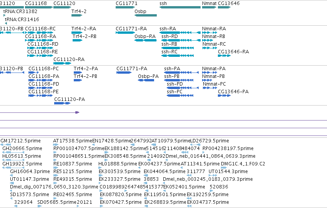Select transcript CG11168-RA
327x208 pixels.
click(40, 36)
